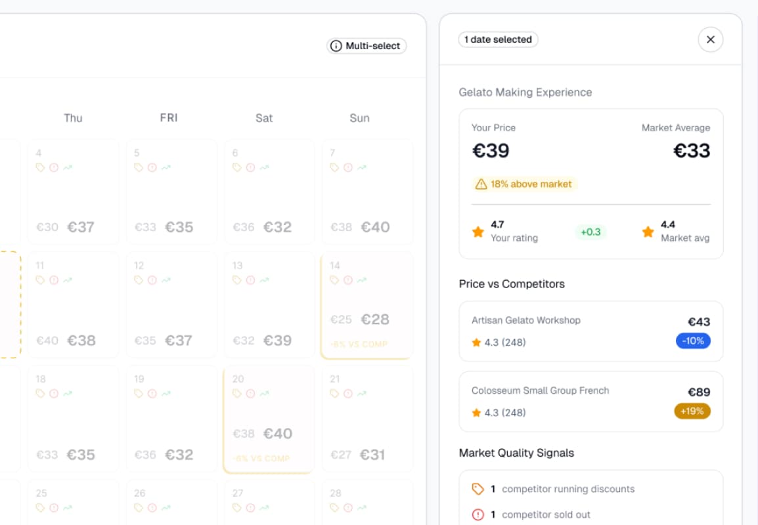
Task: Click the Sun column header
Action: point(359,118)
